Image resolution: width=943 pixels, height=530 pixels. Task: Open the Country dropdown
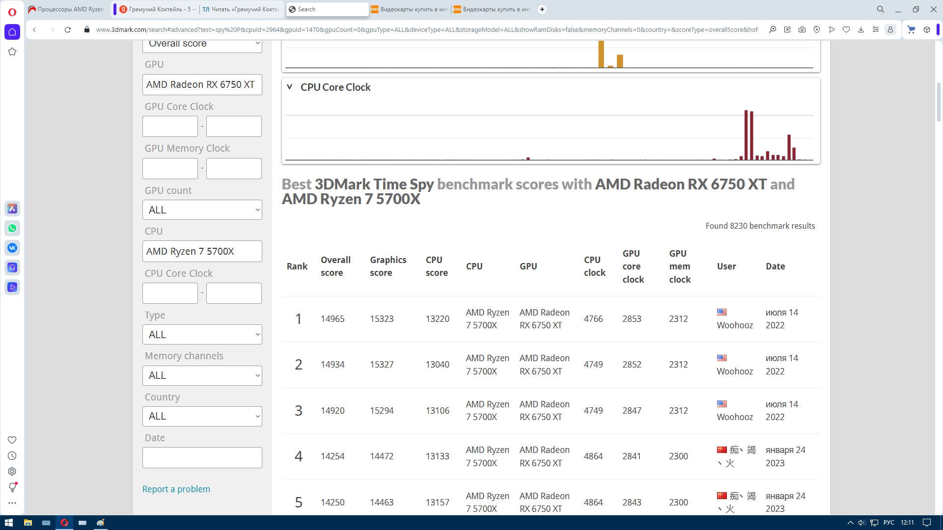pos(202,416)
